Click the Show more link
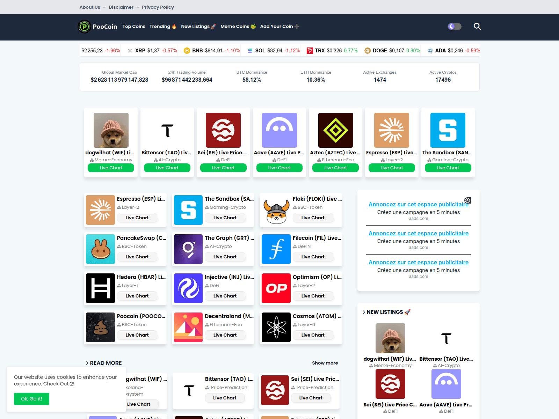The height and width of the screenshot is (419, 559). coord(325,363)
